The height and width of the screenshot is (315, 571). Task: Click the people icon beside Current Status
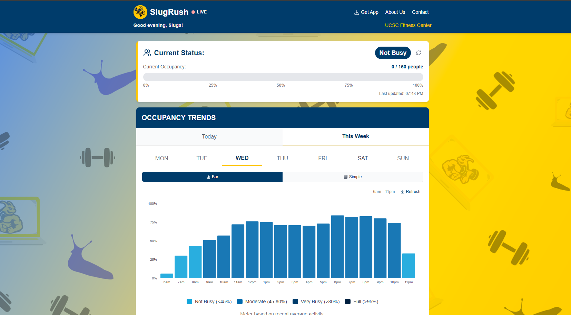pyautogui.click(x=147, y=53)
